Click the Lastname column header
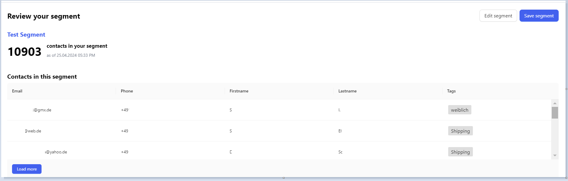This screenshot has width=568, height=181. tap(347, 91)
